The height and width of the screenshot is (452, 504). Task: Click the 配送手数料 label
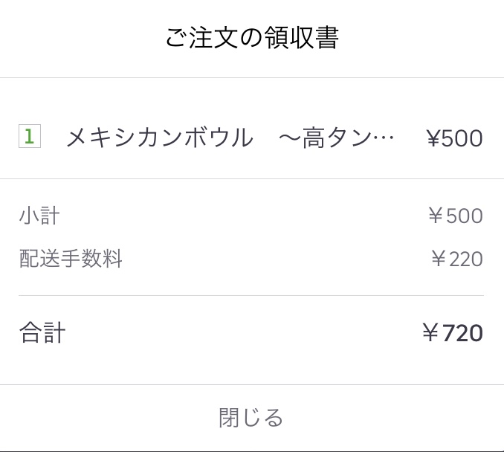click(x=71, y=259)
